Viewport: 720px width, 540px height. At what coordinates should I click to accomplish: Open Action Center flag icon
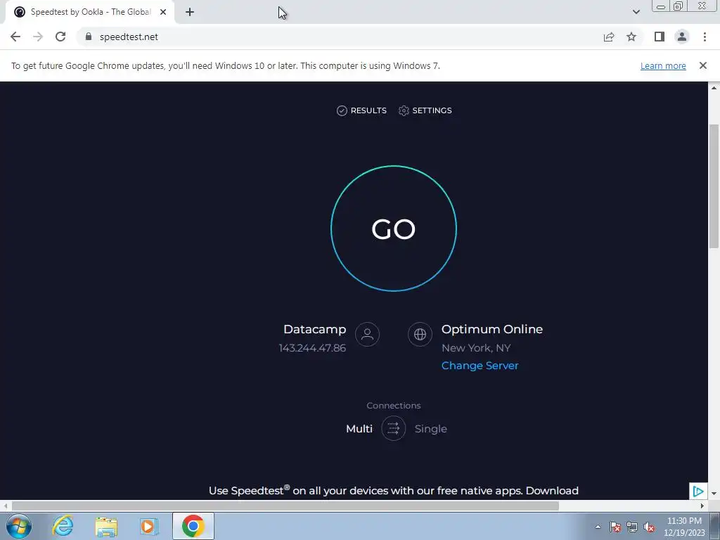click(615, 527)
